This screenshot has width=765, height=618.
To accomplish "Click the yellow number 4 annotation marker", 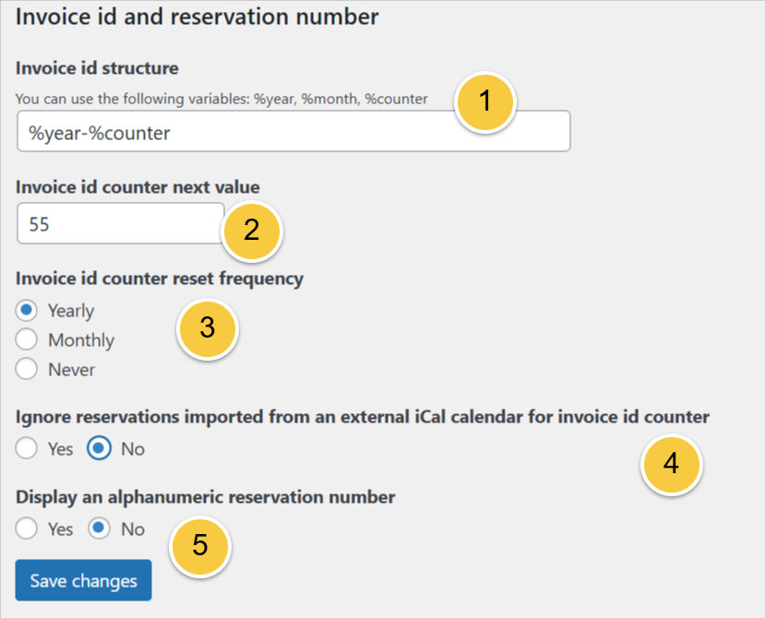I will [x=671, y=464].
